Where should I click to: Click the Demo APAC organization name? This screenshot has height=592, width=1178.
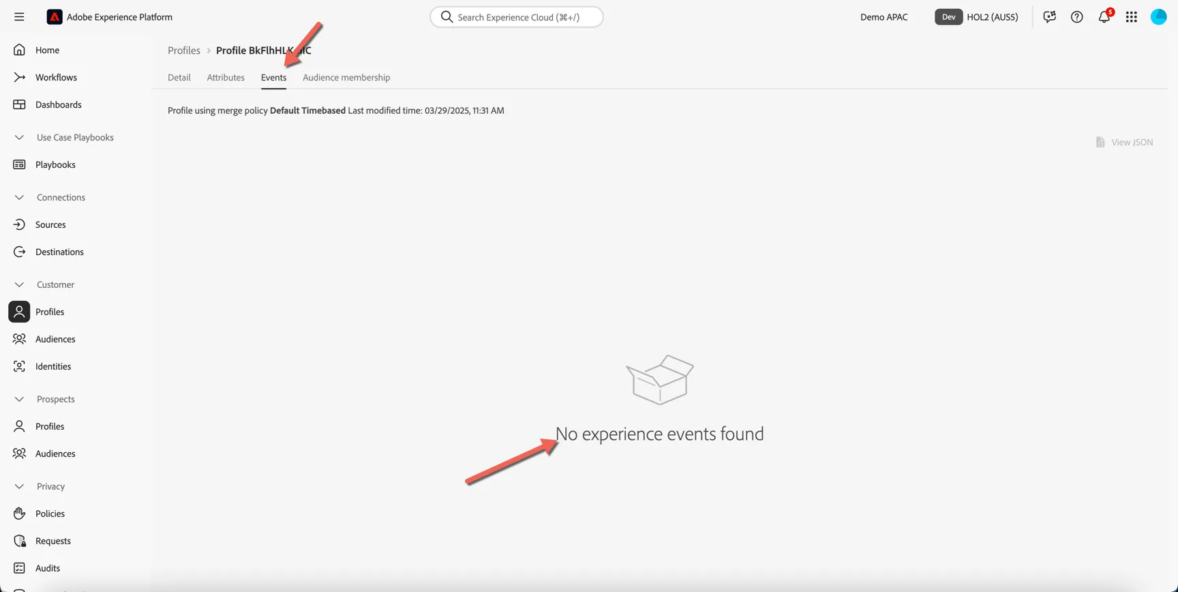[x=884, y=17]
